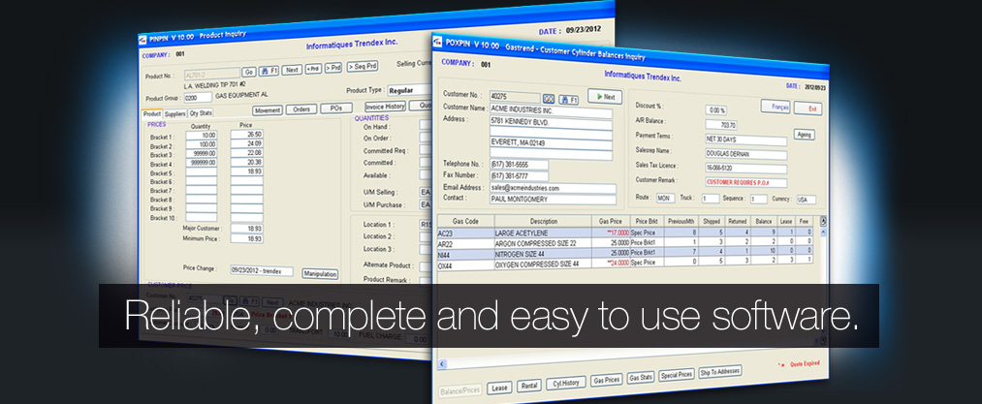Open Gas Stats
Screen dimensions: 982x404
click(641, 377)
